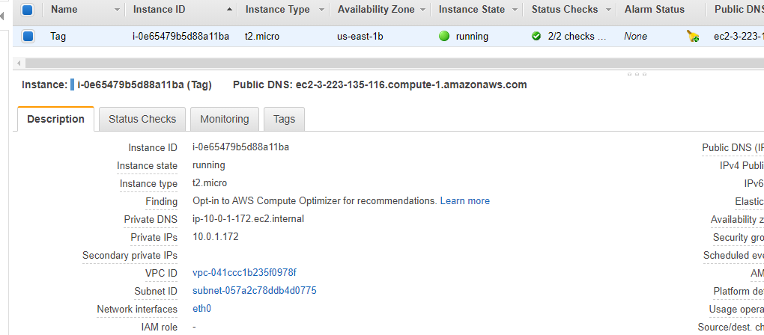Open the Instance Type column dropdown
This screenshot has height=335, width=764.
321,10
